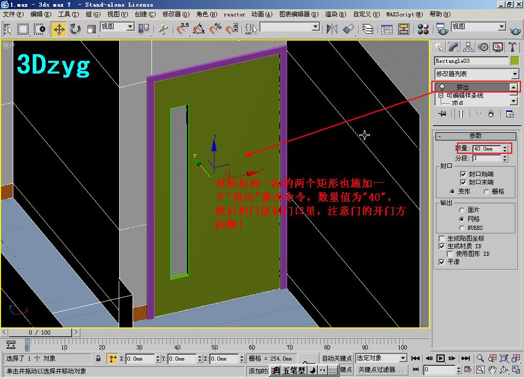Screen dimensions: 524x379
Task: Open the Hierarchy panel tab icon
Action: tap(468, 47)
